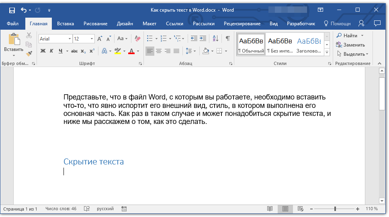The height and width of the screenshot is (217, 389).
Task: Open the spelling check icon in status bar
Action: (x=86, y=209)
